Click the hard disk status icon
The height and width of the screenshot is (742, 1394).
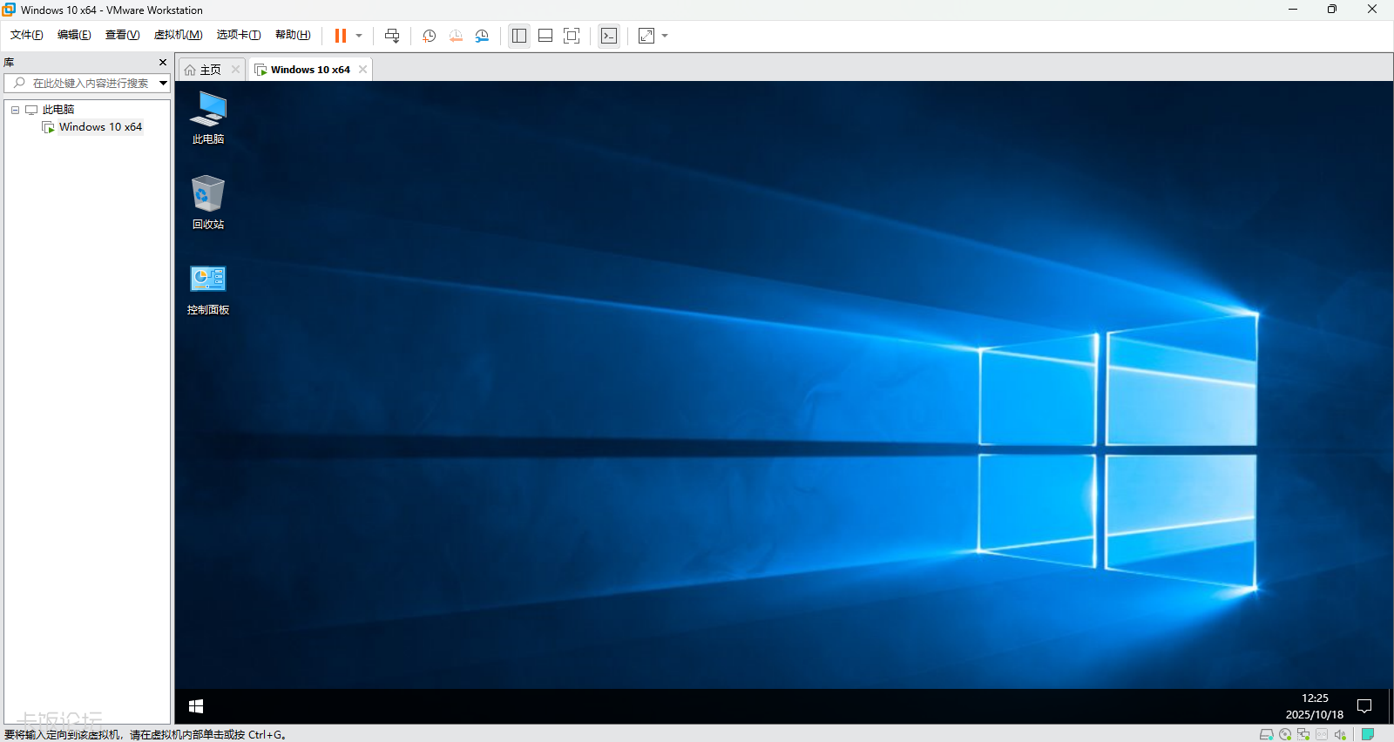[1266, 734]
